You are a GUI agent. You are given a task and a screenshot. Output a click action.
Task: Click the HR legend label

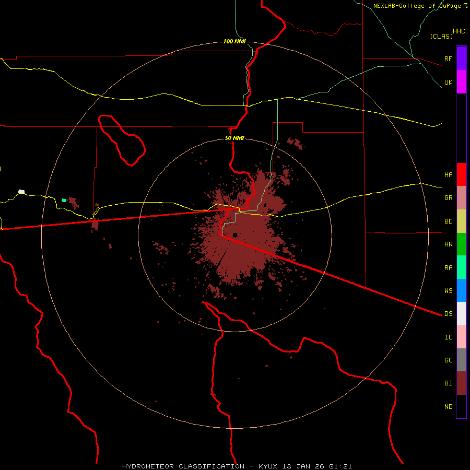click(x=449, y=244)
